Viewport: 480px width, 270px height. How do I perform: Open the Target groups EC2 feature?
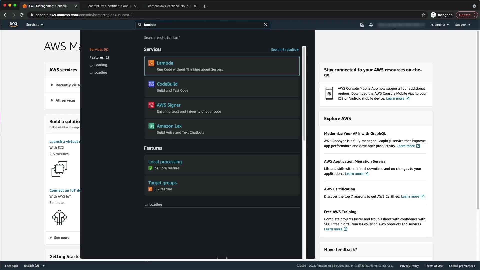pyautogui.click(x=162, y=183)
